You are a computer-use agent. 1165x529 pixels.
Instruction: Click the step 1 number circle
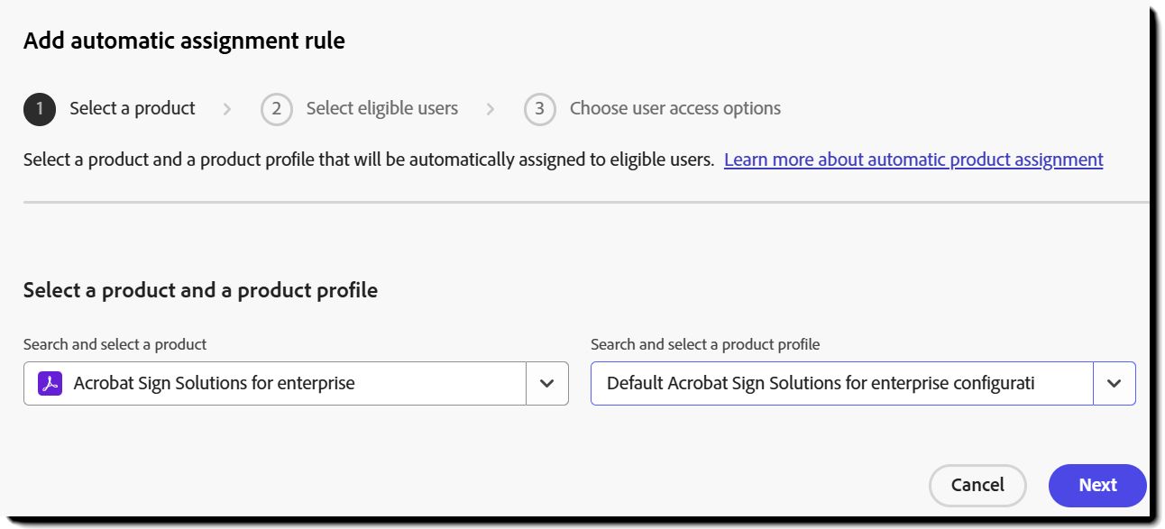click(x=40, y=109)
